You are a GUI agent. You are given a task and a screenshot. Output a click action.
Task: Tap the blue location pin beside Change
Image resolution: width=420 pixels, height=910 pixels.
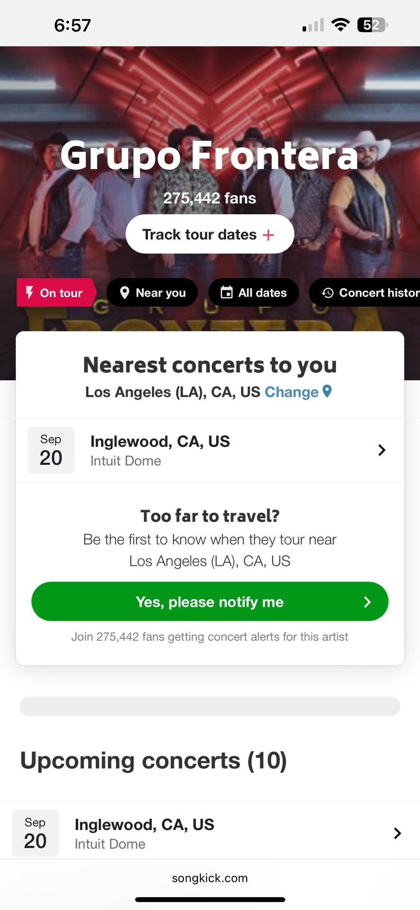click(x=327, y=391)
